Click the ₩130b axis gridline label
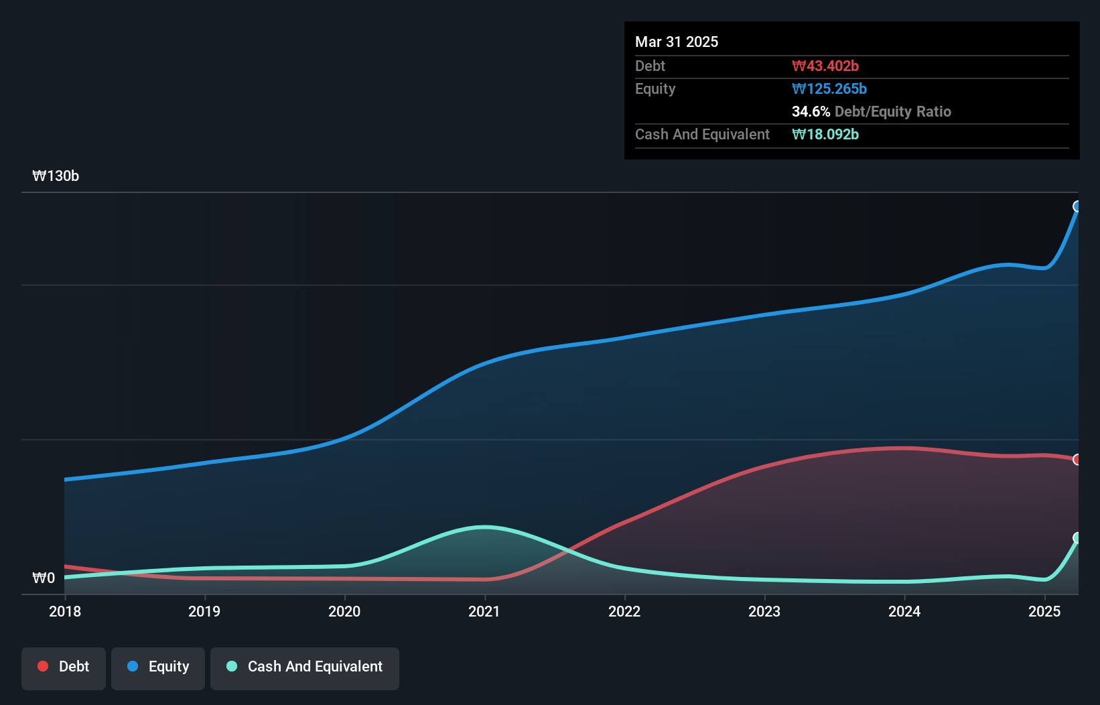The image size is (1100, 705). pyautogui.click(x=56, y=176)
